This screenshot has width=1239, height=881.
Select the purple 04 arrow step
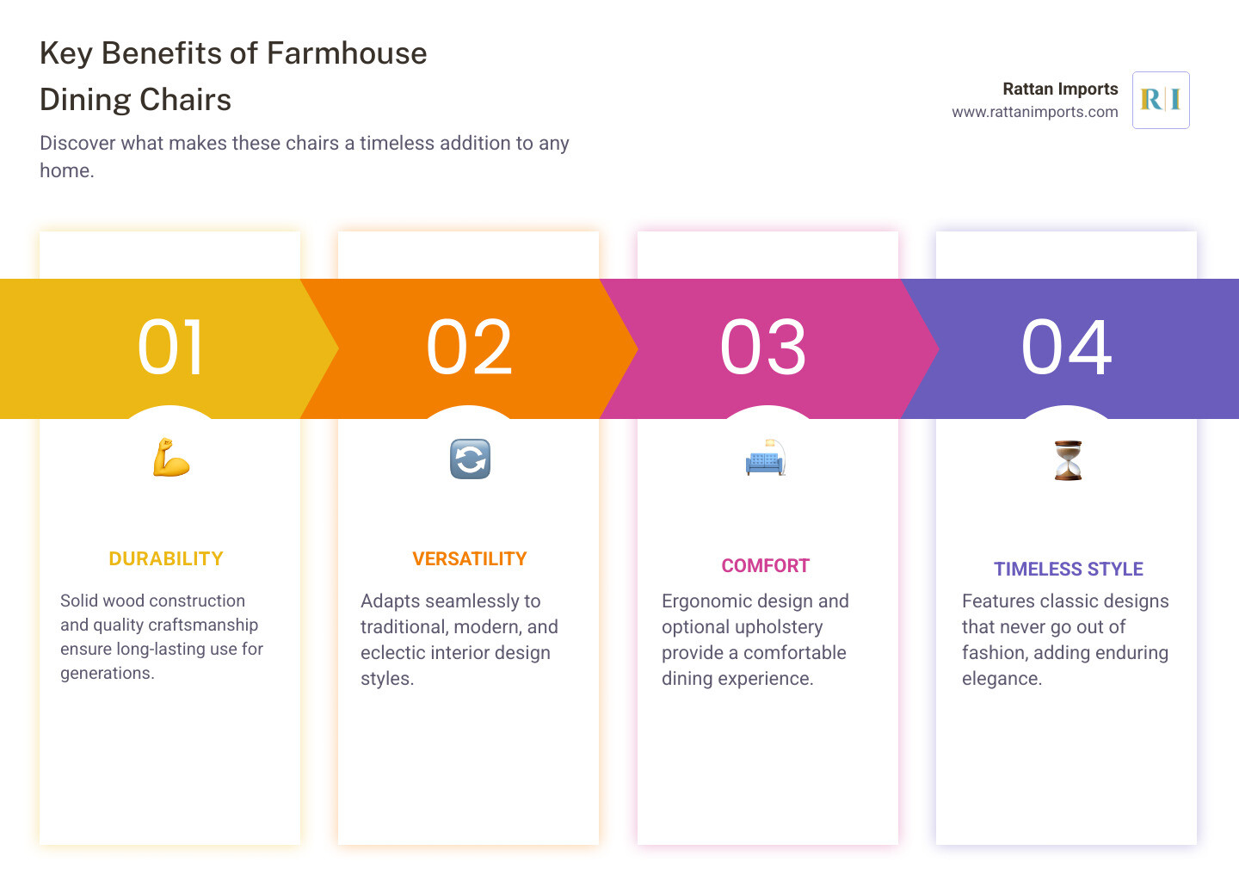click(x=1067, y=348)
